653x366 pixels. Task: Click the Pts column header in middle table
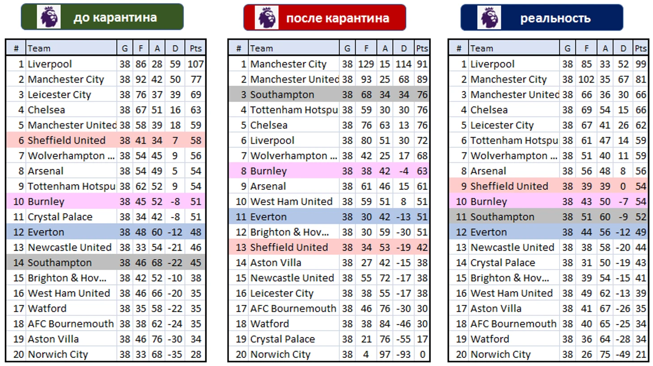422,48
